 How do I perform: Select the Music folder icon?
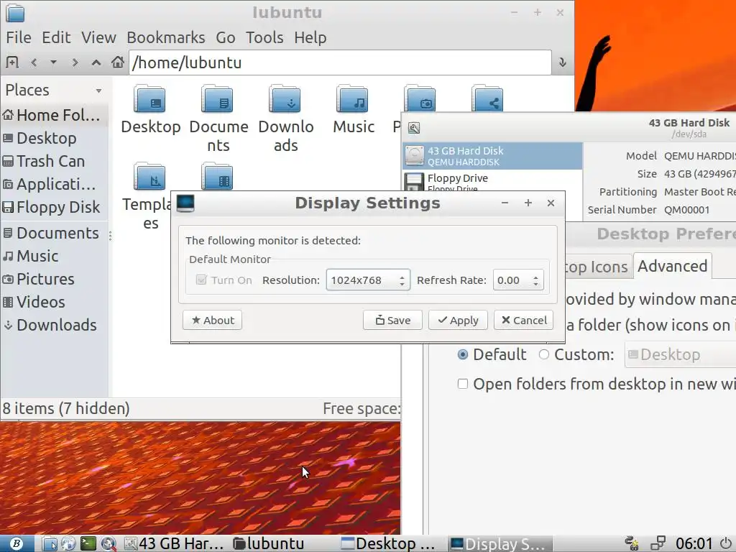click(352, 99)
